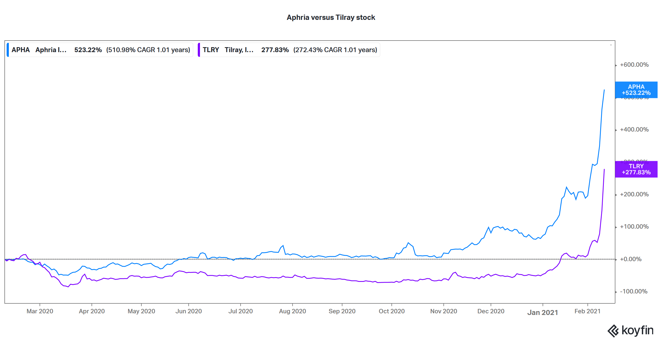Click the Tilray, I... name in legend
Screen dimensions: 662x342
(239, 50)
